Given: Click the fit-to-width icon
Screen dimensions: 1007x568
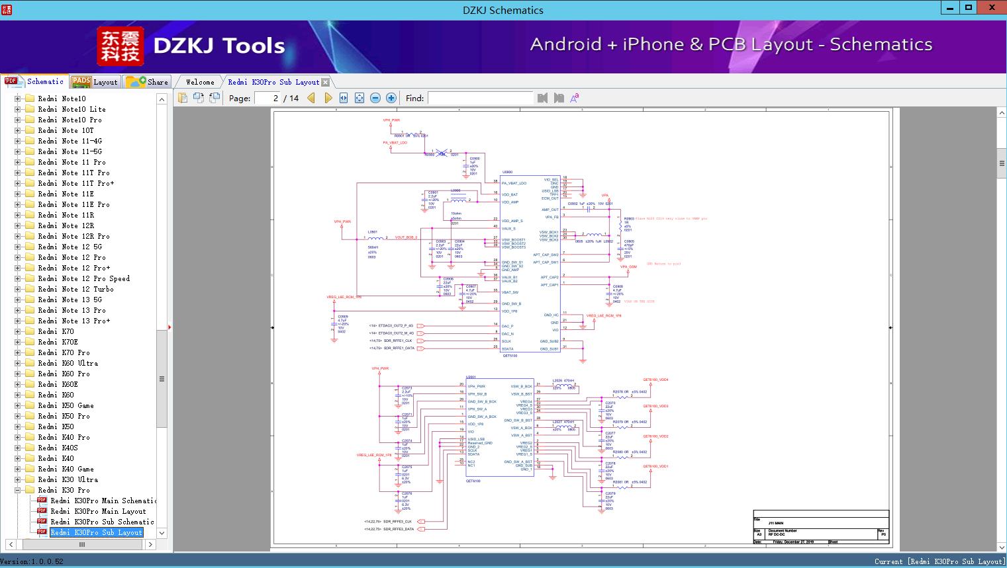Looking at the screenshot, I should point(344,98).
